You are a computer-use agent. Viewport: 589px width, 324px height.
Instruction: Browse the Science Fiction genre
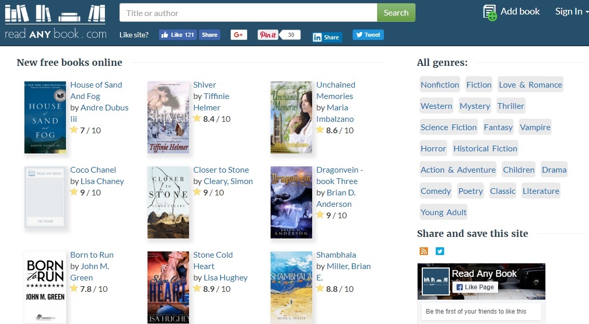coord(449,128)
